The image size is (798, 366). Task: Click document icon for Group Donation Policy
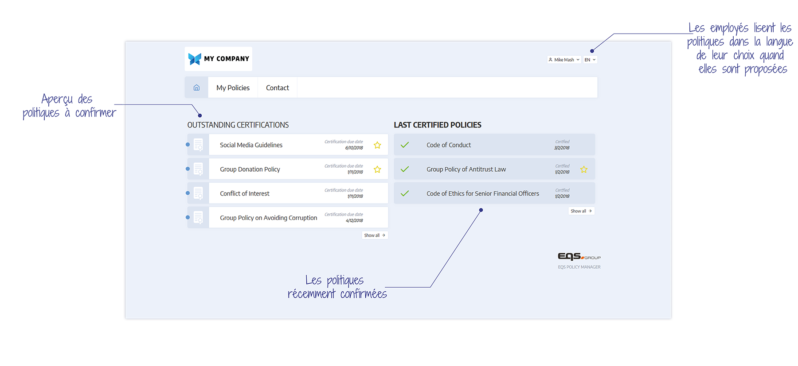coord(198,169)
